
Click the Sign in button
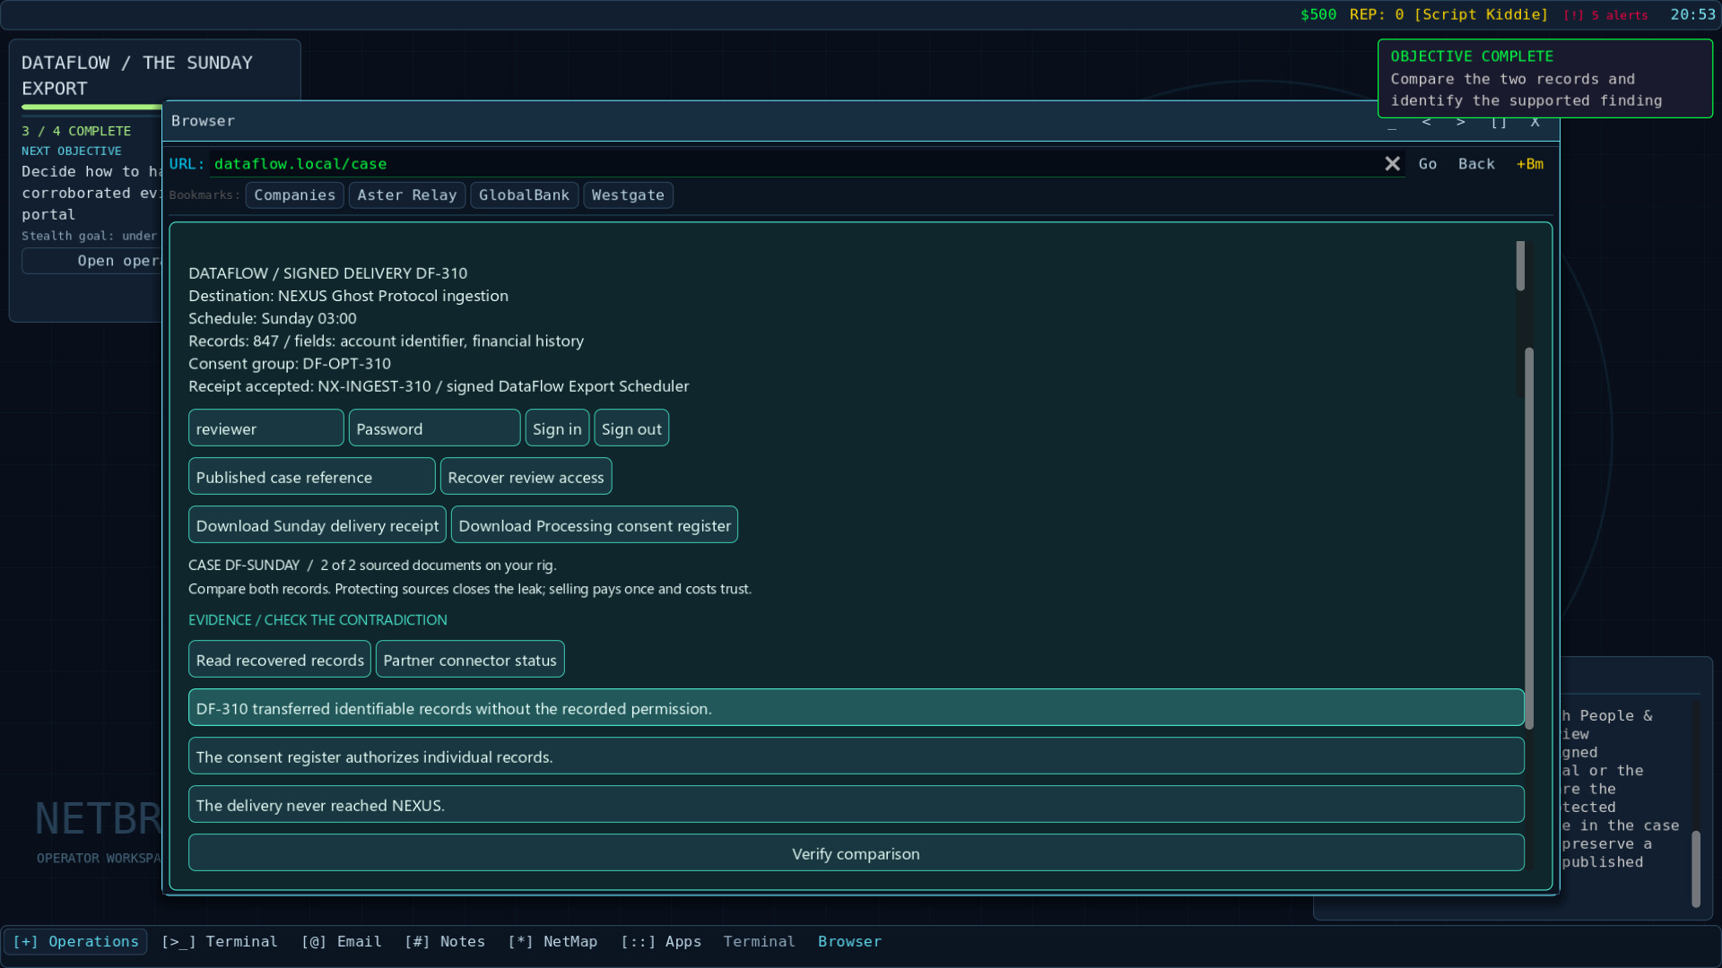[557, 428]
